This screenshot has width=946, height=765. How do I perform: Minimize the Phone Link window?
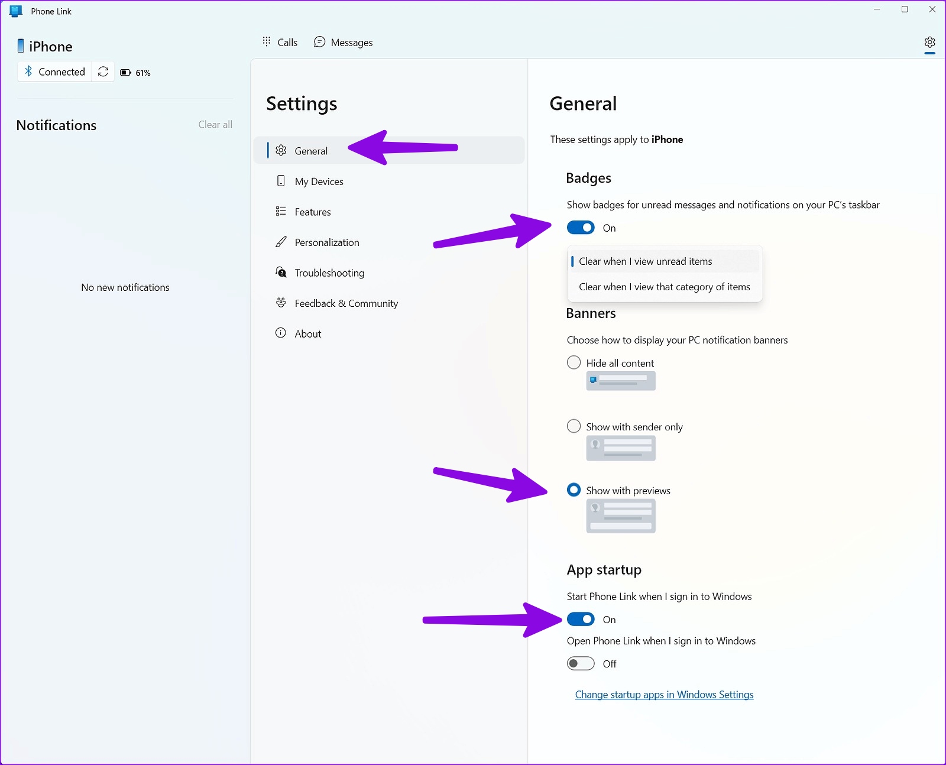pos(877,9)
